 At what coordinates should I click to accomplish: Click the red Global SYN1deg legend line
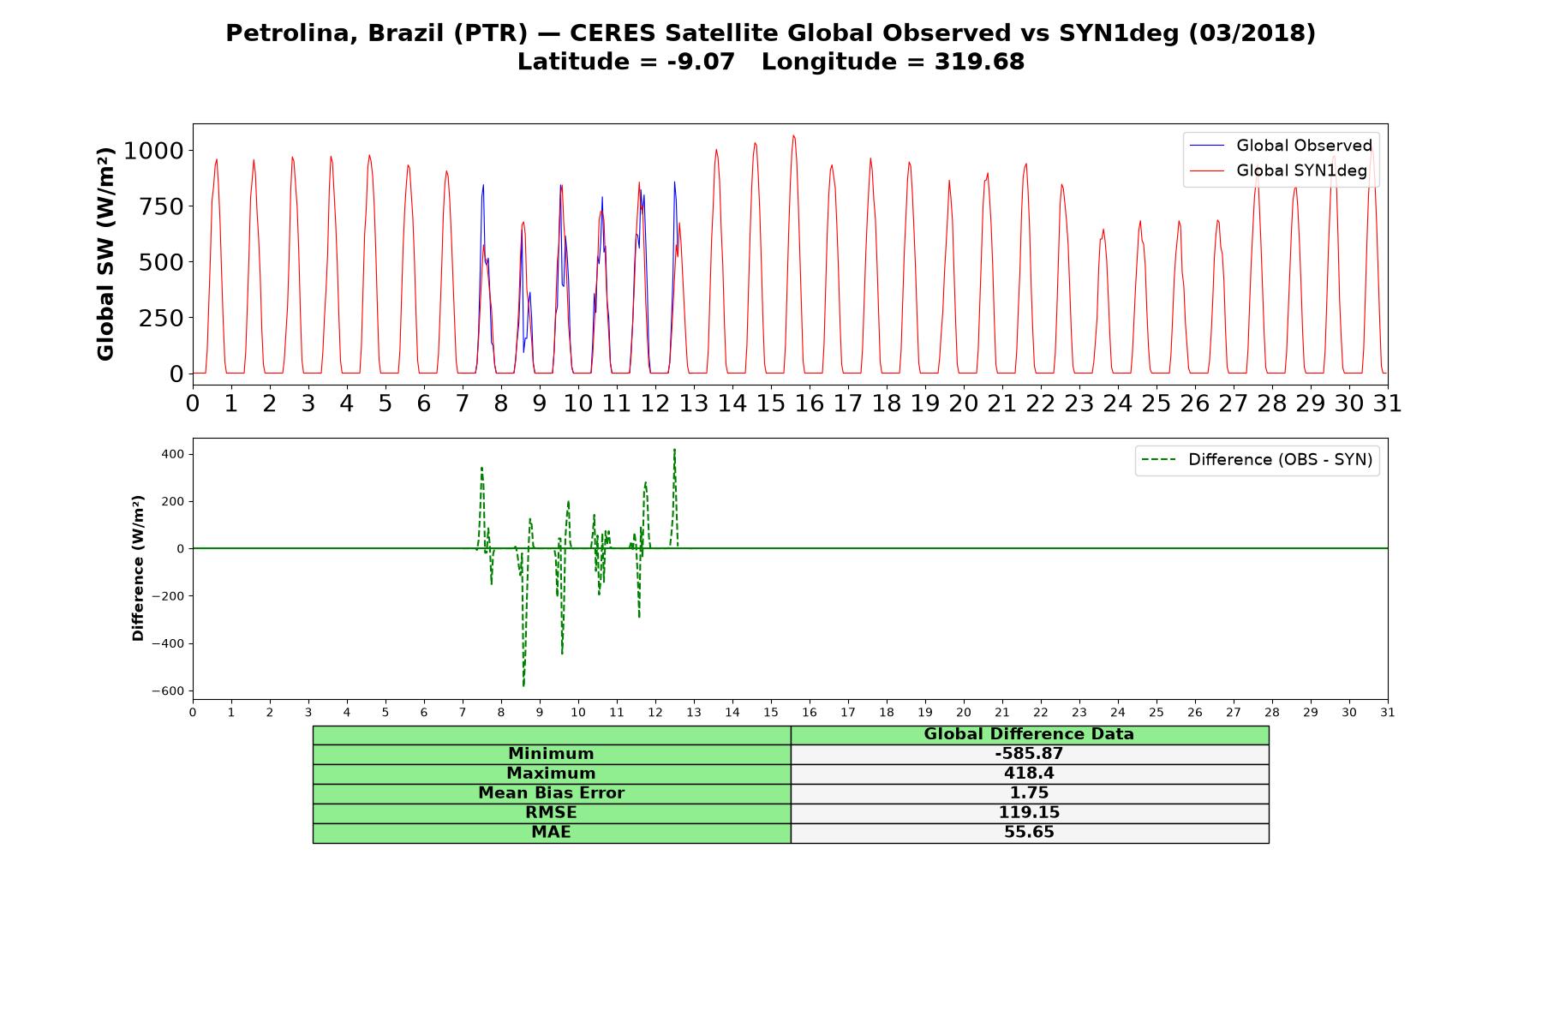(x=1207, y=170)
